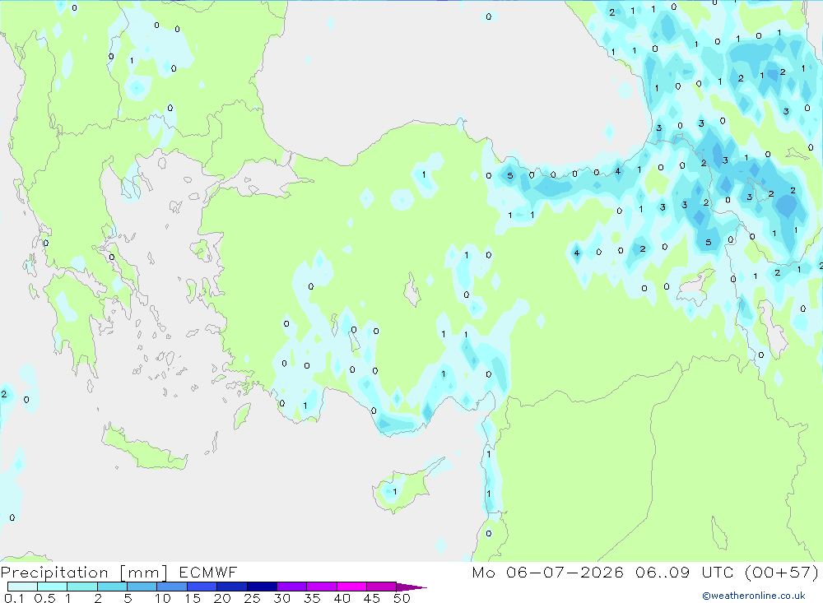Image resolution: width=823 pixels, height=603 pixels.
Task: Click the '25' legend scale label
Action: (x=253, y=598)
